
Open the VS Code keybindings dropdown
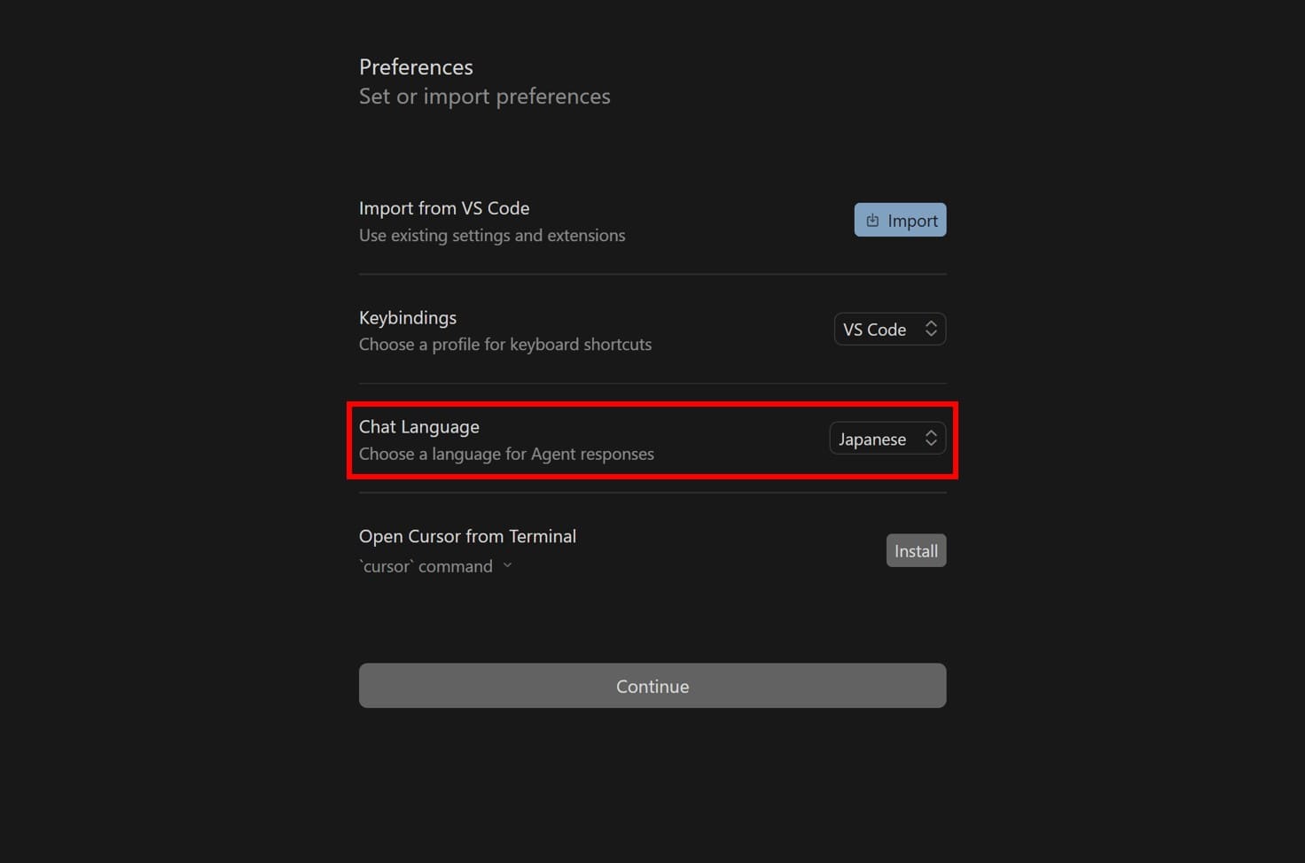[x=889, y=330]
